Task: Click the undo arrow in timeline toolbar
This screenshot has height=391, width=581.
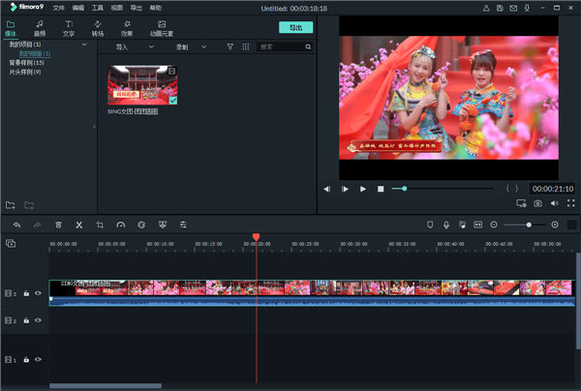Action: (x=16, y=225)
